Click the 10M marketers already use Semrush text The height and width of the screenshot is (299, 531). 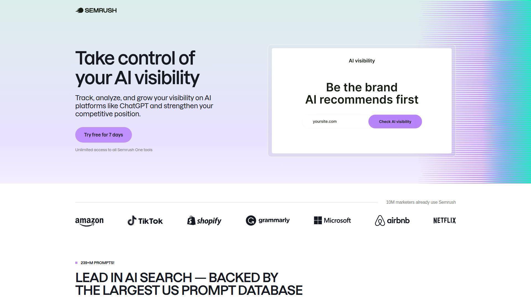pos(421,202)
